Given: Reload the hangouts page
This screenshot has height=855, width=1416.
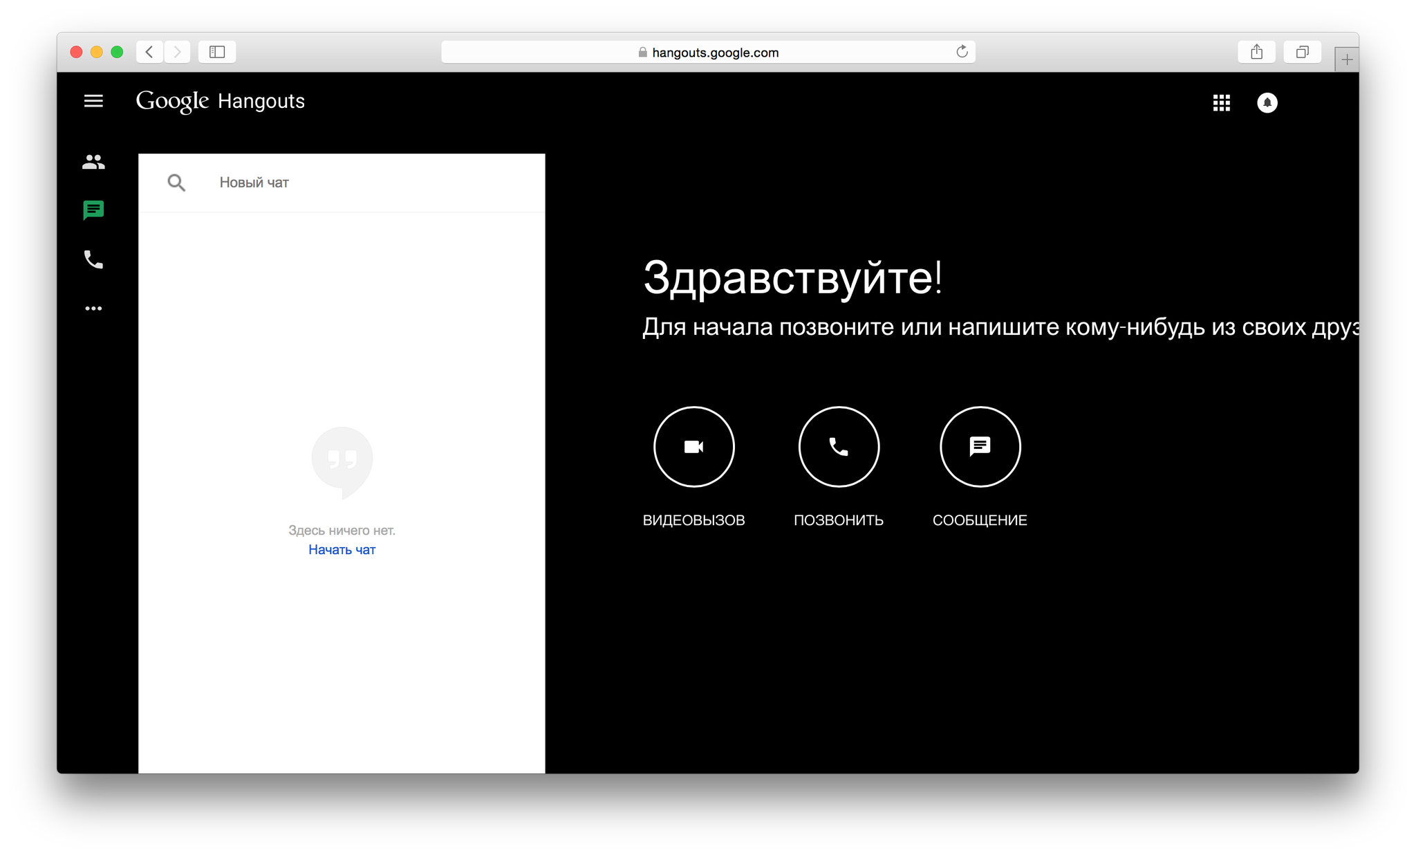Looking at the screenshot, I should (962, 52).
